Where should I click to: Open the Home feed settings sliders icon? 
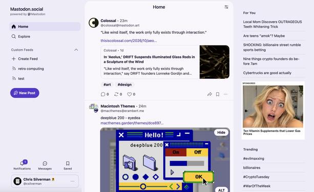pyautogui.click(x=226, y=7)
